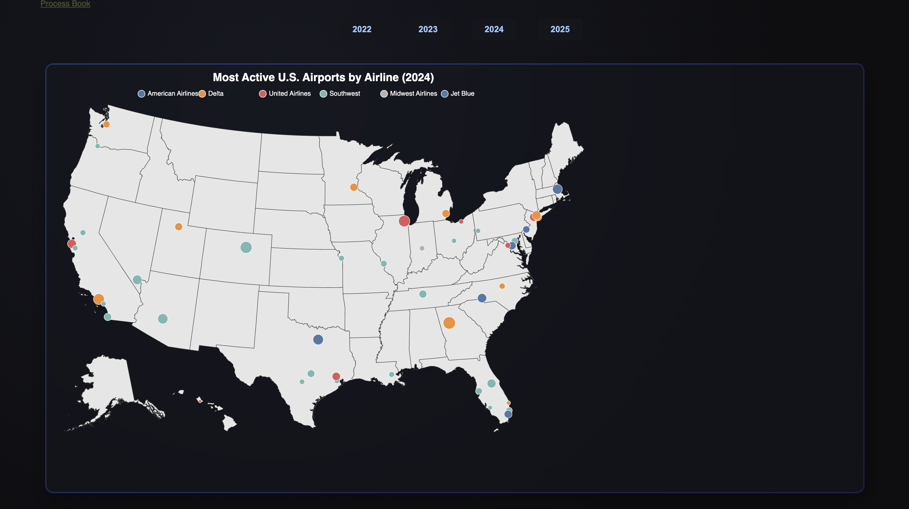Click the red United bubble at Chicago
This screenshot has width=909, height=509.
click(x=404, y=221)
